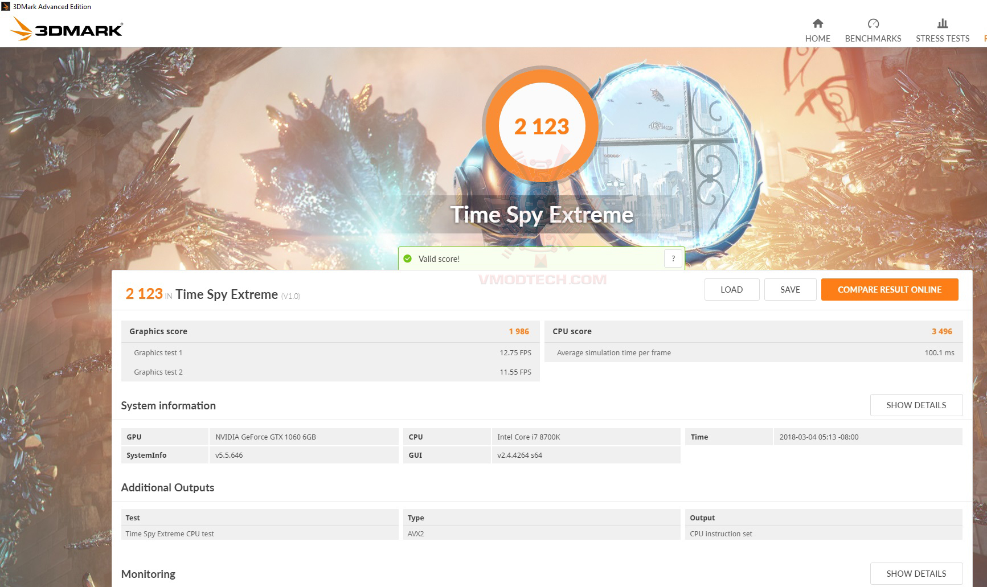987x587 pixels.
Task: Switch to the BENCHMARKS tab
Action: (x=873, y=30)
